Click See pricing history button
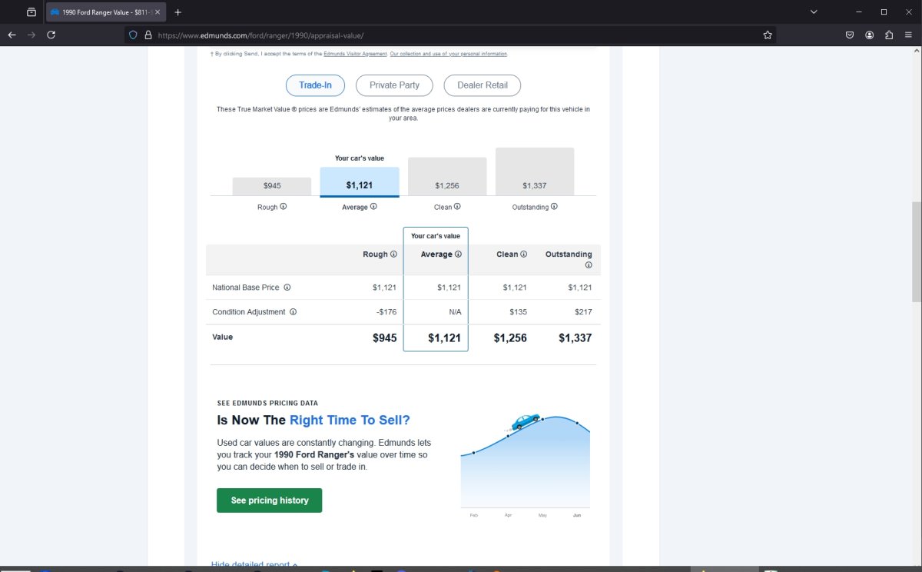Viewport: 922px width, 572px height. tap(269, 500)
